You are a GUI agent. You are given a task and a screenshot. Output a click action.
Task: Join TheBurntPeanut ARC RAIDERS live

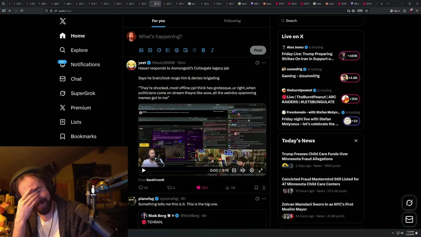(321, 96)
